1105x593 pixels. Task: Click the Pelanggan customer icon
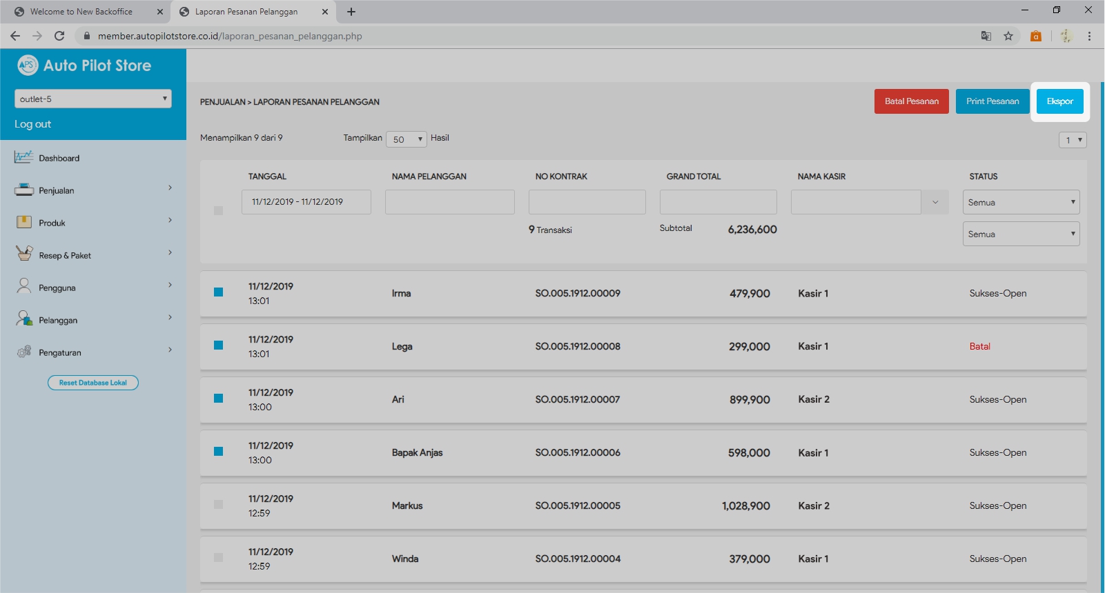[23, 319]
